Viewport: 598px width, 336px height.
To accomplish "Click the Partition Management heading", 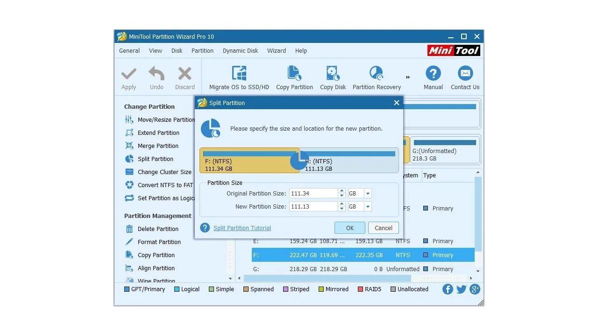I will click(x=158, y=216).
